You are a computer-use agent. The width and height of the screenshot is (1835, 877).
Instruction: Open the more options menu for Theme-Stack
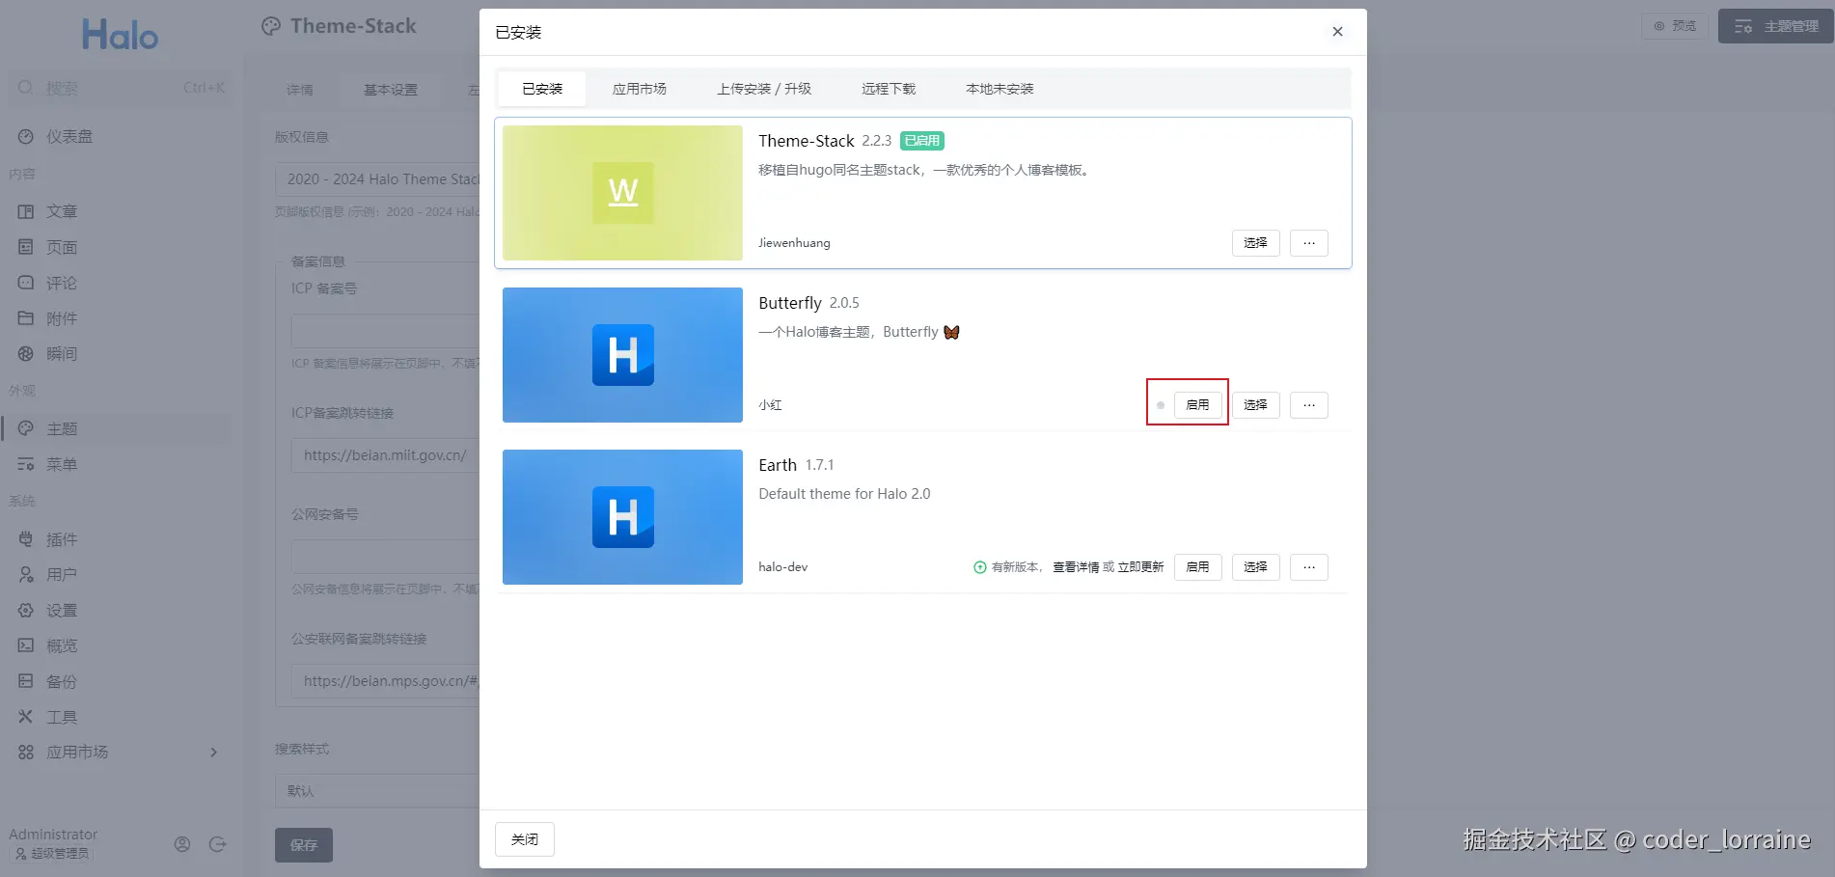coord(1309,243)
